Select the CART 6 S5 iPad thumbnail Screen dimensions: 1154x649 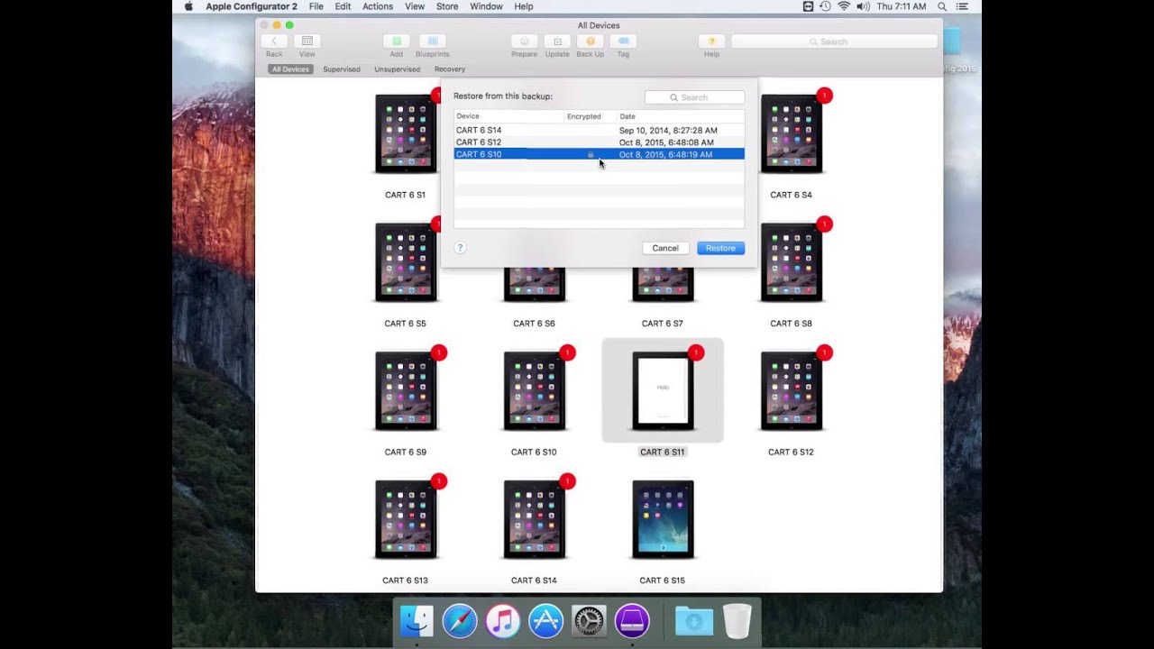pyautogui.click(x=406, y=262)
